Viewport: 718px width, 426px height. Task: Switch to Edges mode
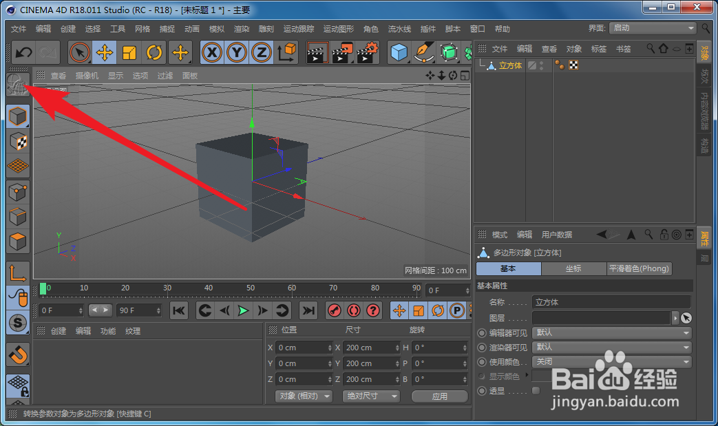(x=18, y=216)
